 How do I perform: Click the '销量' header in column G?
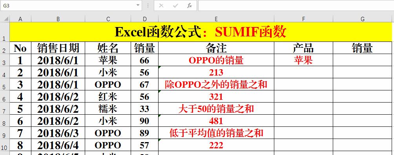coord(363,48)
